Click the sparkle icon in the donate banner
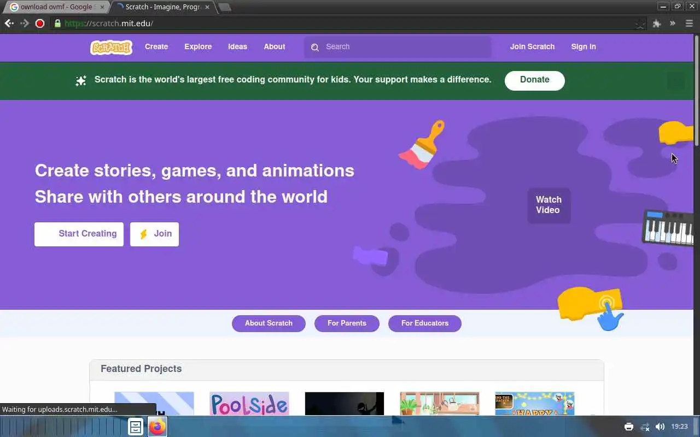700x437 pixels. tap(81, 81)
